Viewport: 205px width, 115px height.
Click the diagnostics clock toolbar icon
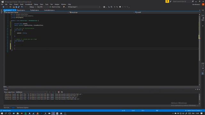[104, 7]
